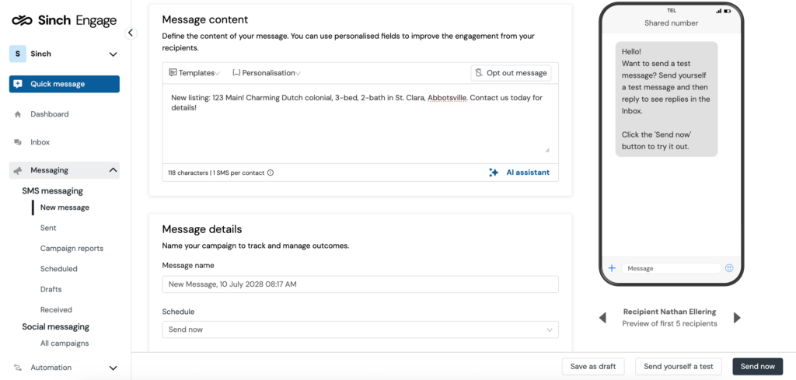The image size is (796, 380).
Task: Click the SMS count info icon
Action: [270, 173]
